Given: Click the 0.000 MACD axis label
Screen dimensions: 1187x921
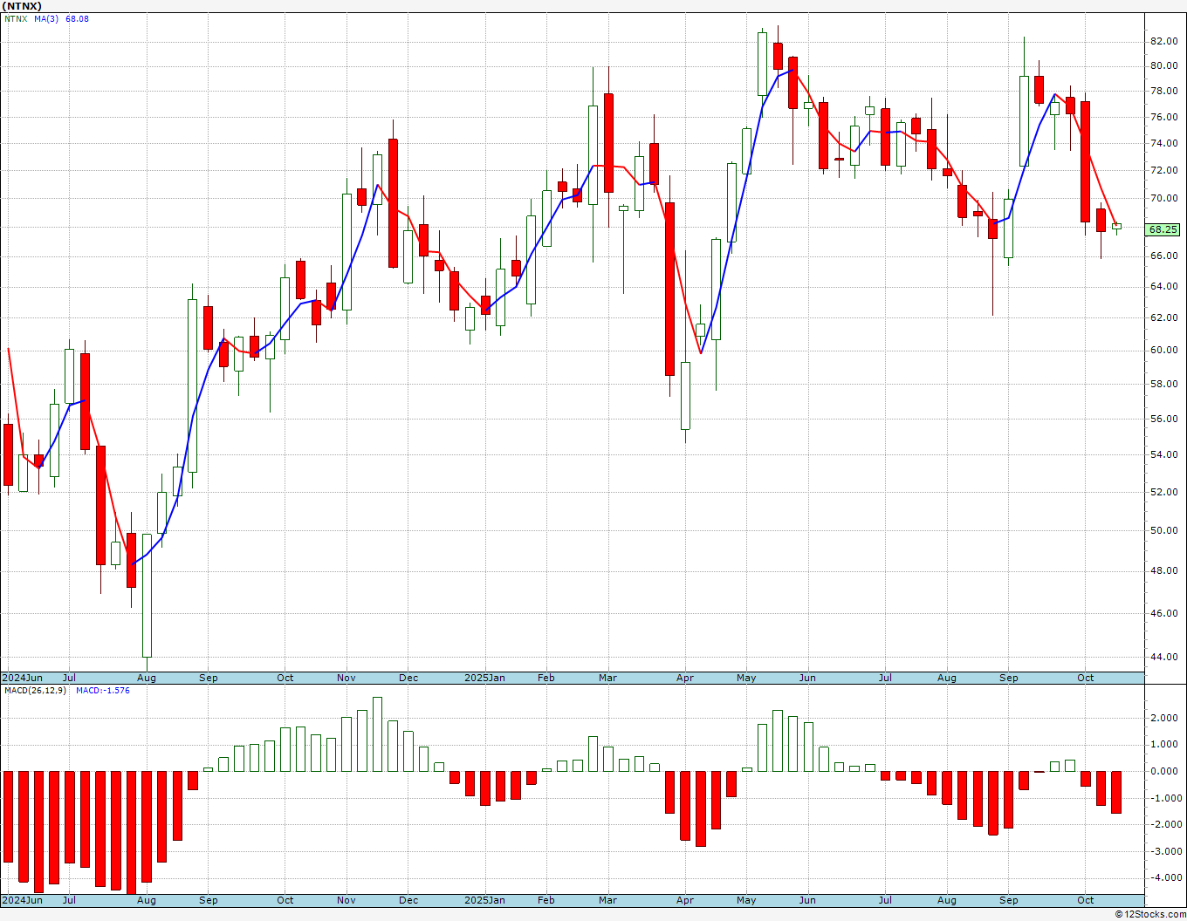Looking at the screenshot, I should (x=1165, y=771).
